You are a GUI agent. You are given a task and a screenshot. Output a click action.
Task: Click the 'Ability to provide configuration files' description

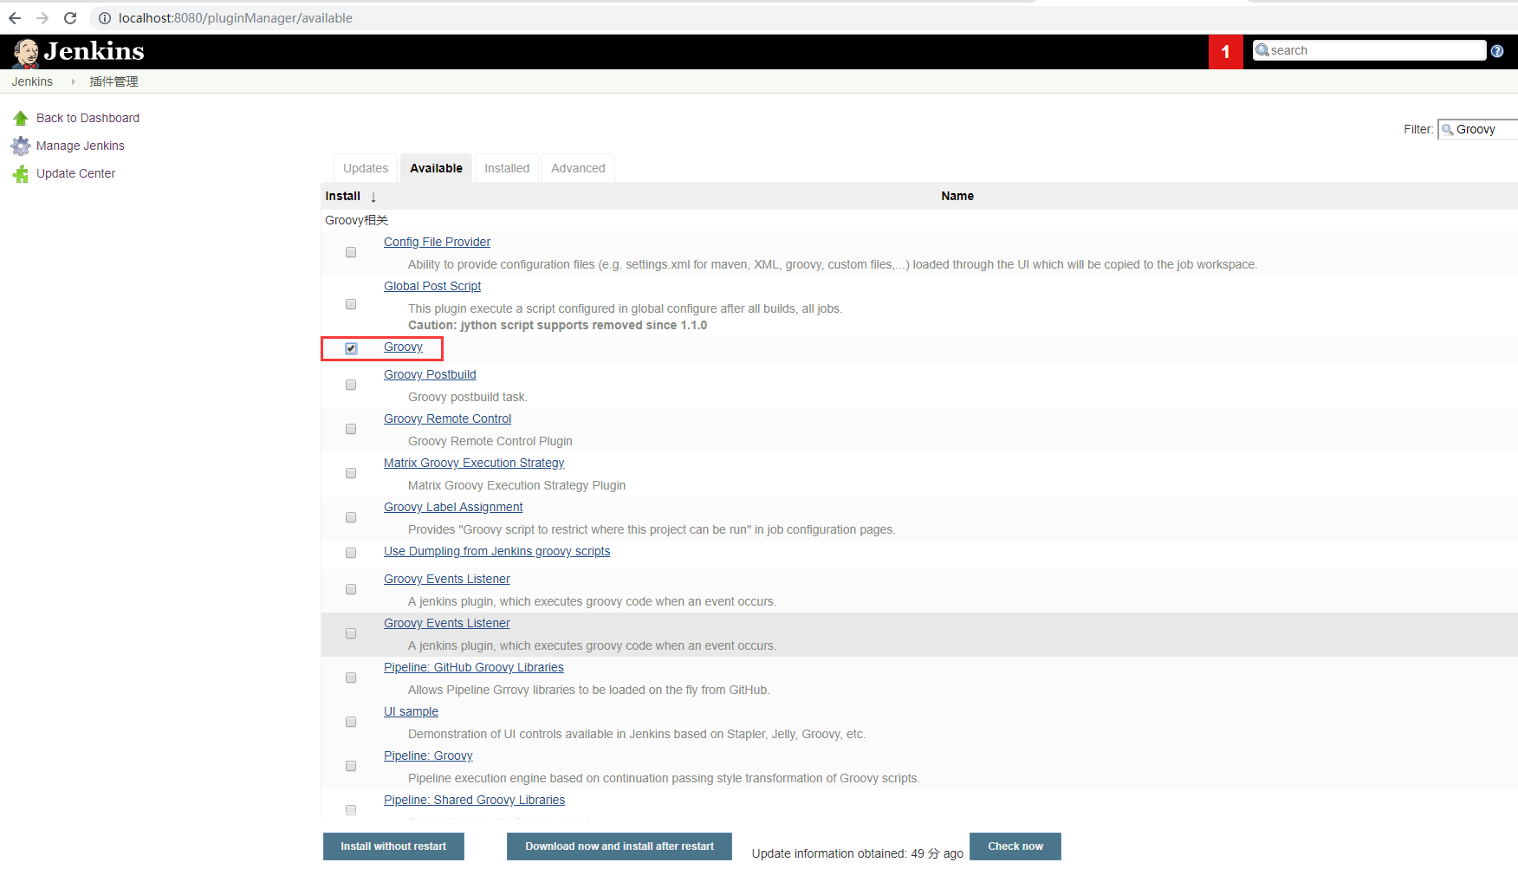[833, 264]
